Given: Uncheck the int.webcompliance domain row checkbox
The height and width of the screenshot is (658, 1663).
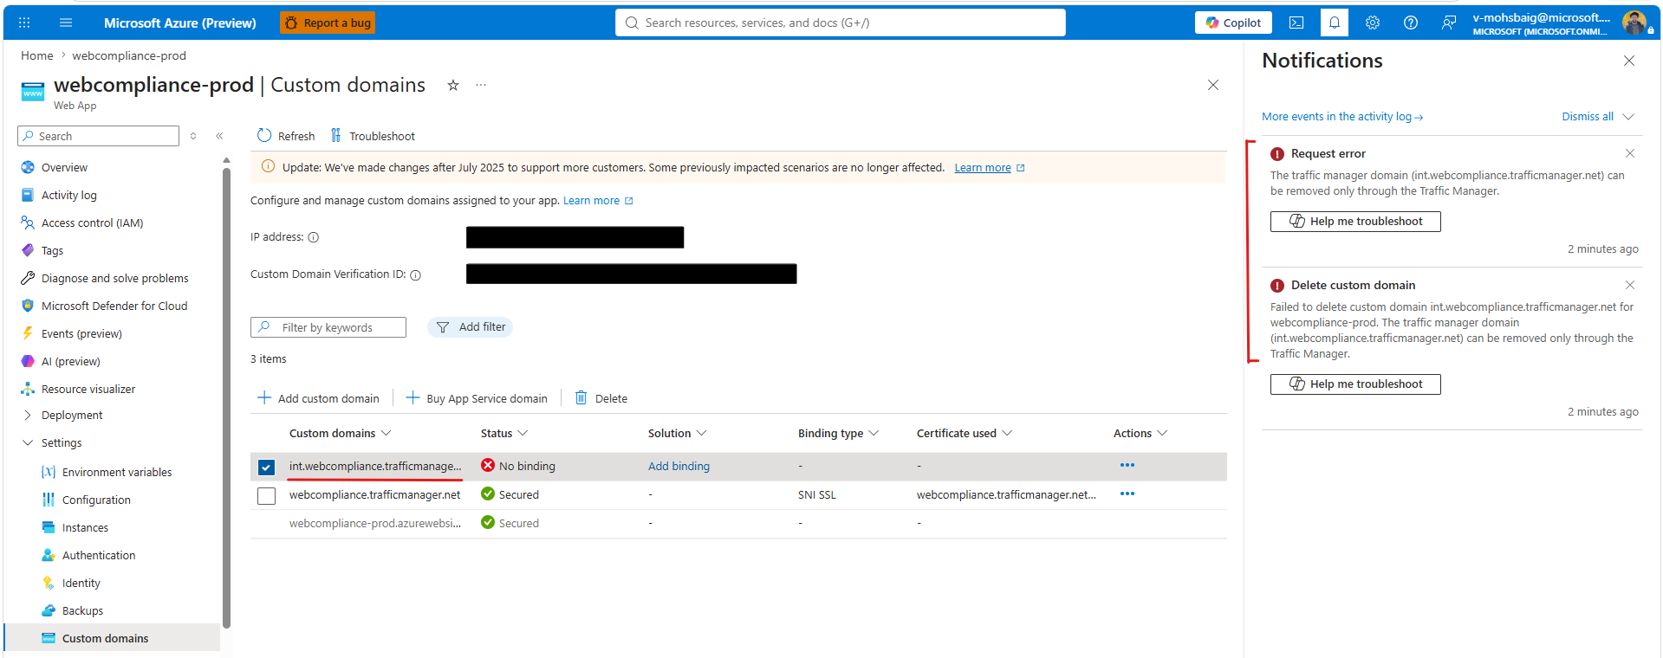Looking at the screenshot, I should click(x=267, y=468).
